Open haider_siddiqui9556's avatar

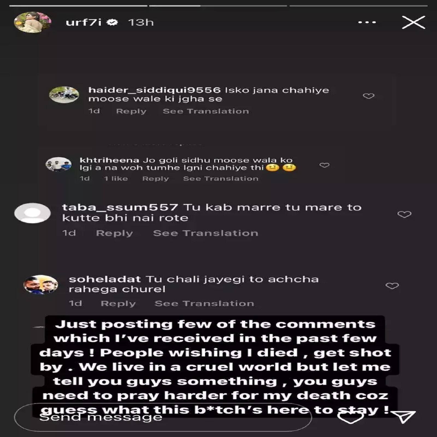(x=64, y=95)
